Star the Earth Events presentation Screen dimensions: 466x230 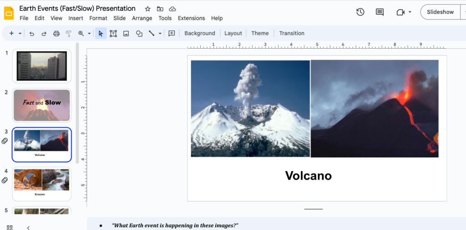click(147, 9)
